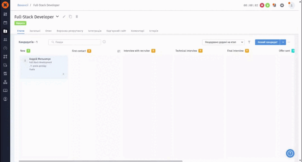Open Андрій Мельничук candidate card
This screenshot has width=302, height=162.
[44, 67]
